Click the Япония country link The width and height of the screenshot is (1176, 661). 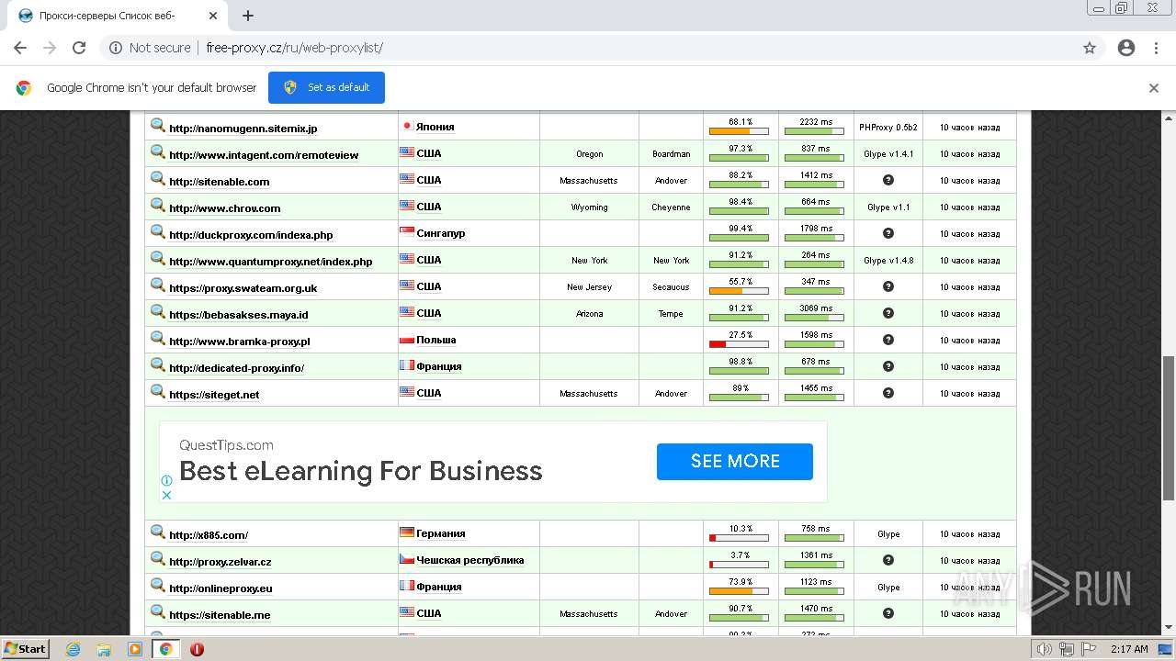click(435, 127)
